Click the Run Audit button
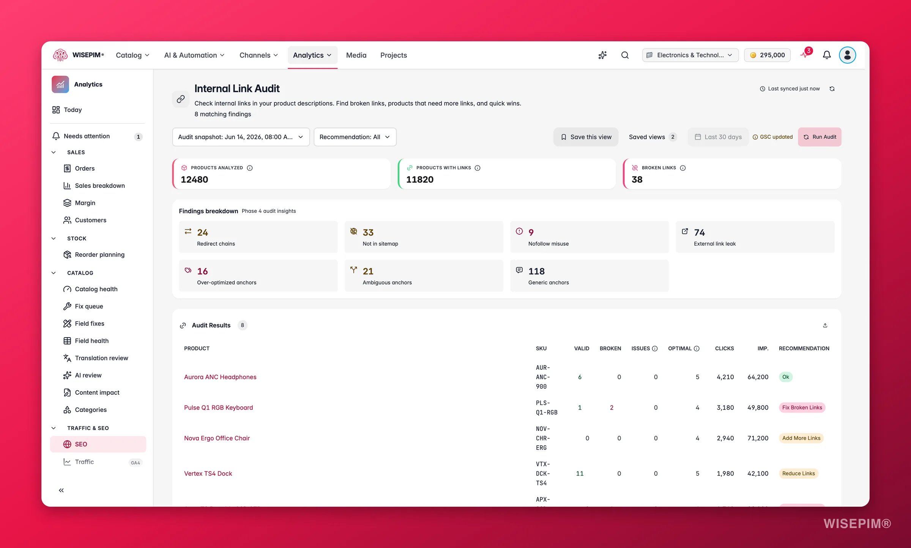The height and width of the screenshot is (548, 911). pyautogui.click(x=820, y=137)
